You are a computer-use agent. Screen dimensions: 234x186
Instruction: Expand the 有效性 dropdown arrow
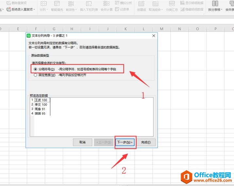coord(76,10)
